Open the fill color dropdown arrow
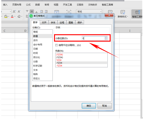Image resolution: width=143 pixels, height=119 pixels. pos(9,16)
